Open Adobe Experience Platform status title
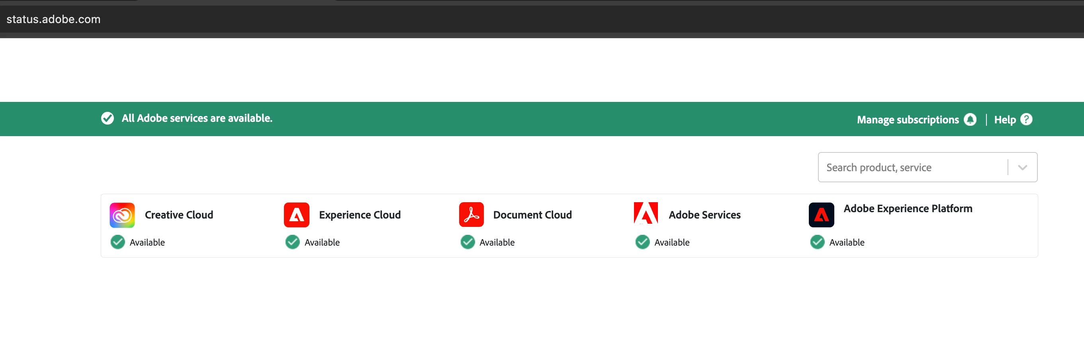The height and width of the screenshot is (363, 1084). click(x=908, y=209)
